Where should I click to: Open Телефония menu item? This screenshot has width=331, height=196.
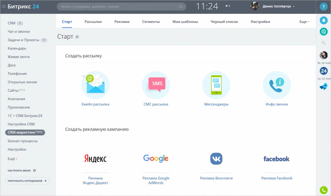tap(17, 74)
